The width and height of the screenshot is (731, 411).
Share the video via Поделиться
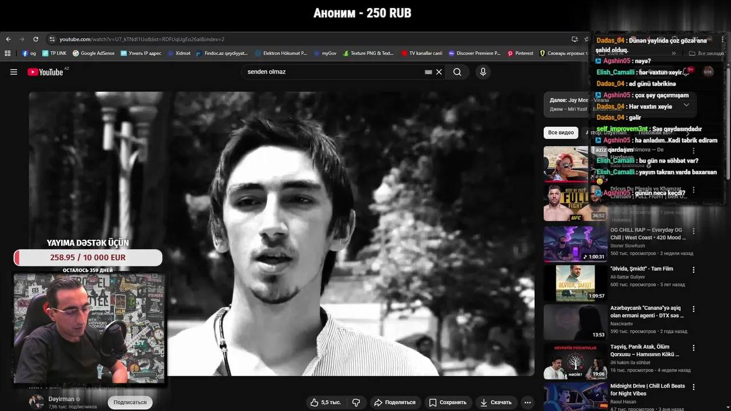click(x=395, y=402)
